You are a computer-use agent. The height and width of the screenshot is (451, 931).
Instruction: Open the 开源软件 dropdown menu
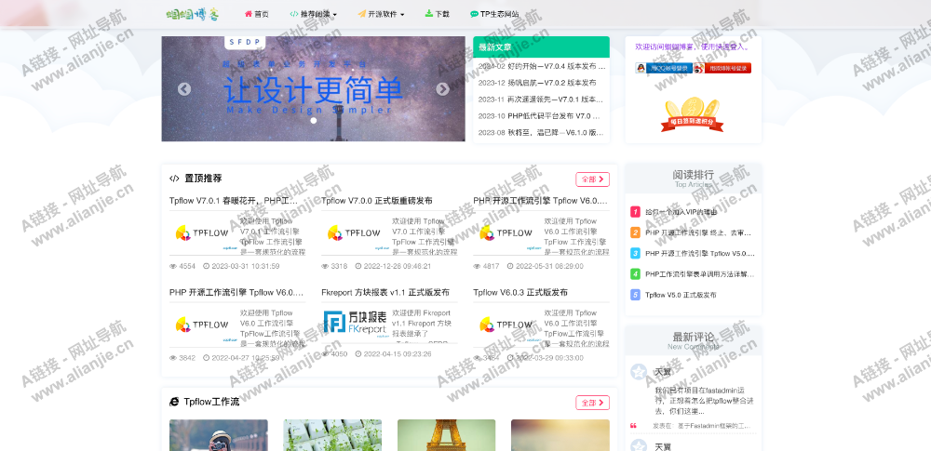tap(381, 14)
